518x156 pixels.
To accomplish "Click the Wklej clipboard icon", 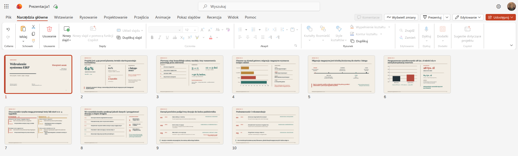I will click(23, 29).
